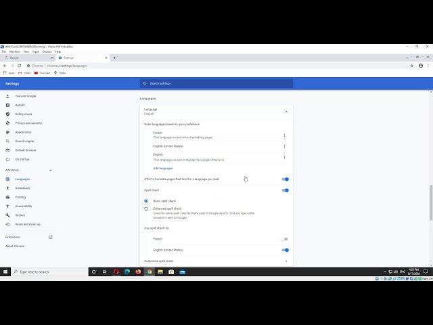The image size is (433, 325).
Task: Open the Extensions external link icon
Action: click(50, 237)
